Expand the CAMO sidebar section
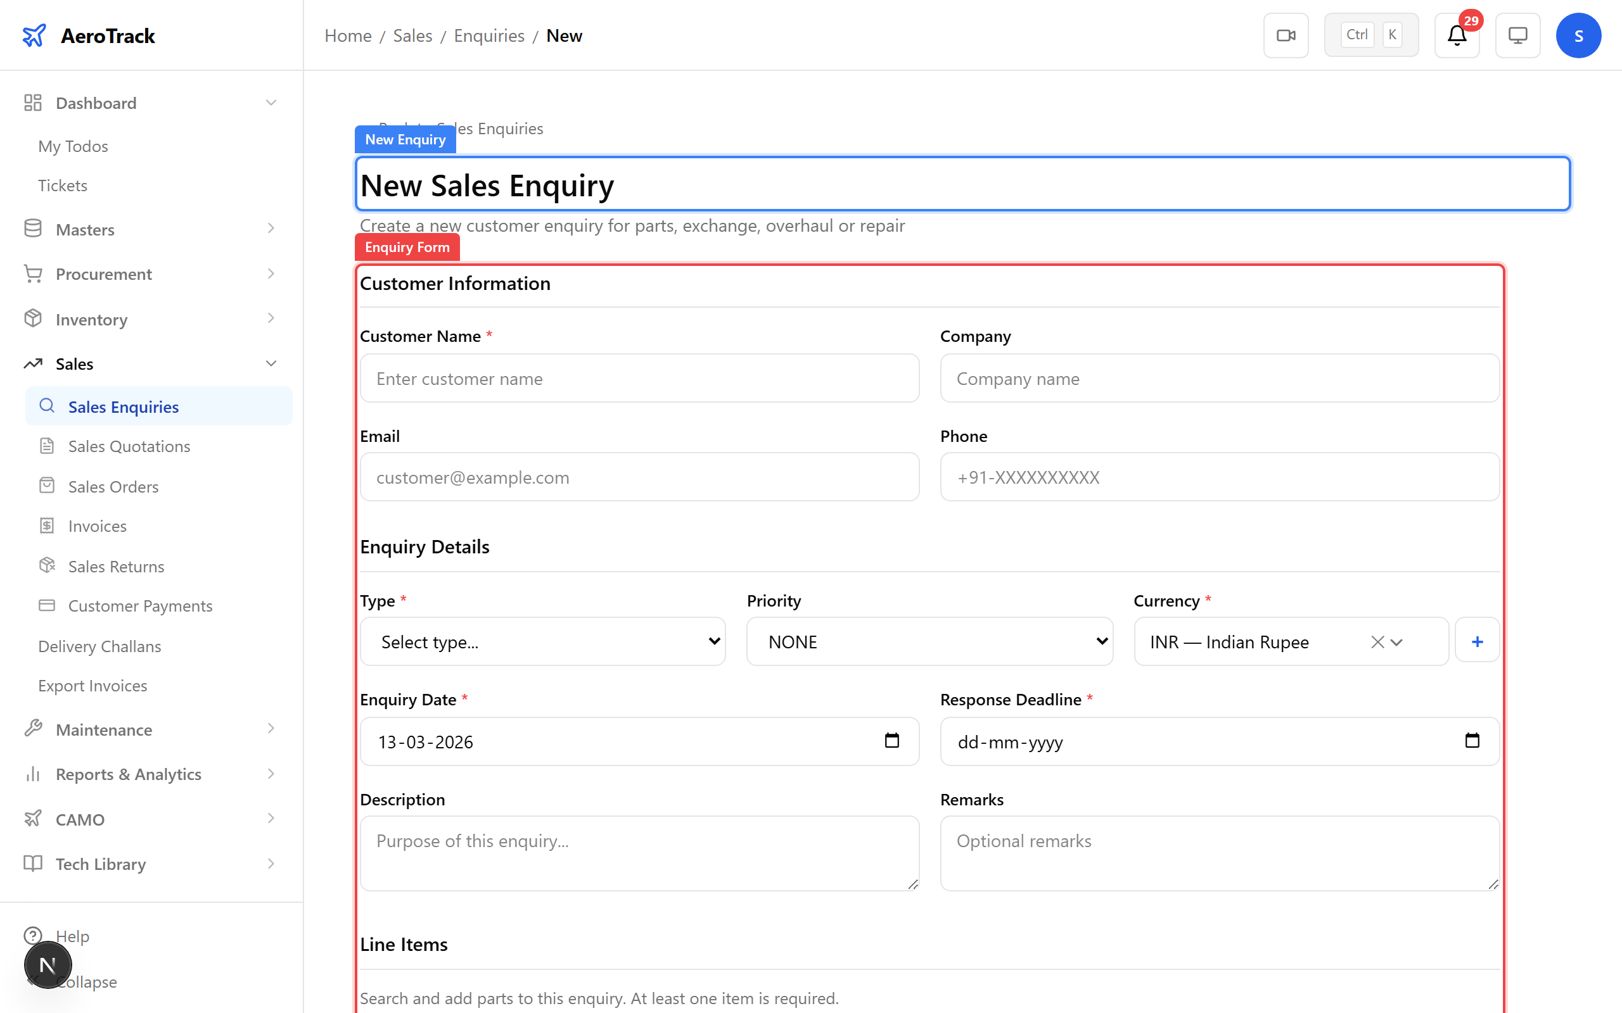Image resolution: width=1622 pixels, height=1013 pixels. coord(79,819)
